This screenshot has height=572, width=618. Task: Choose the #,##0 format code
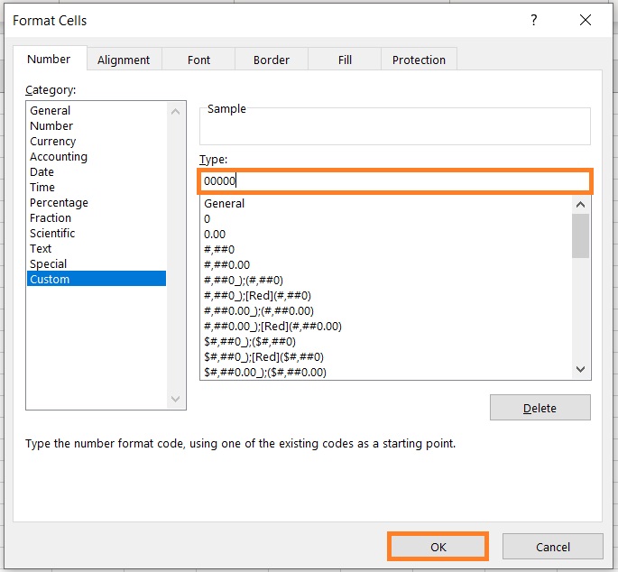point(386,250)
